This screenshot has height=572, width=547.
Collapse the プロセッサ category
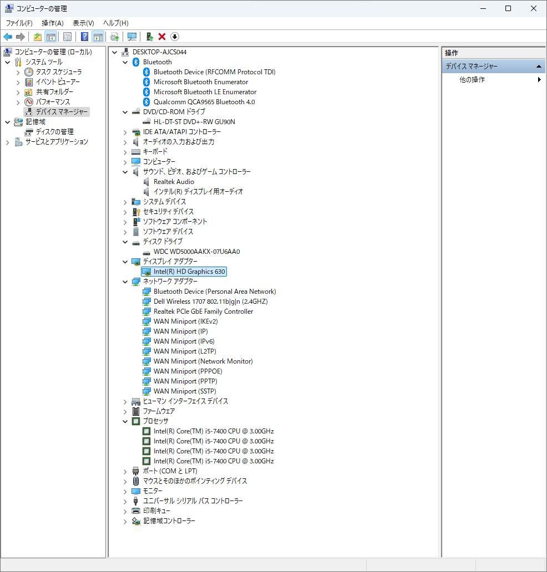point(125,421)
